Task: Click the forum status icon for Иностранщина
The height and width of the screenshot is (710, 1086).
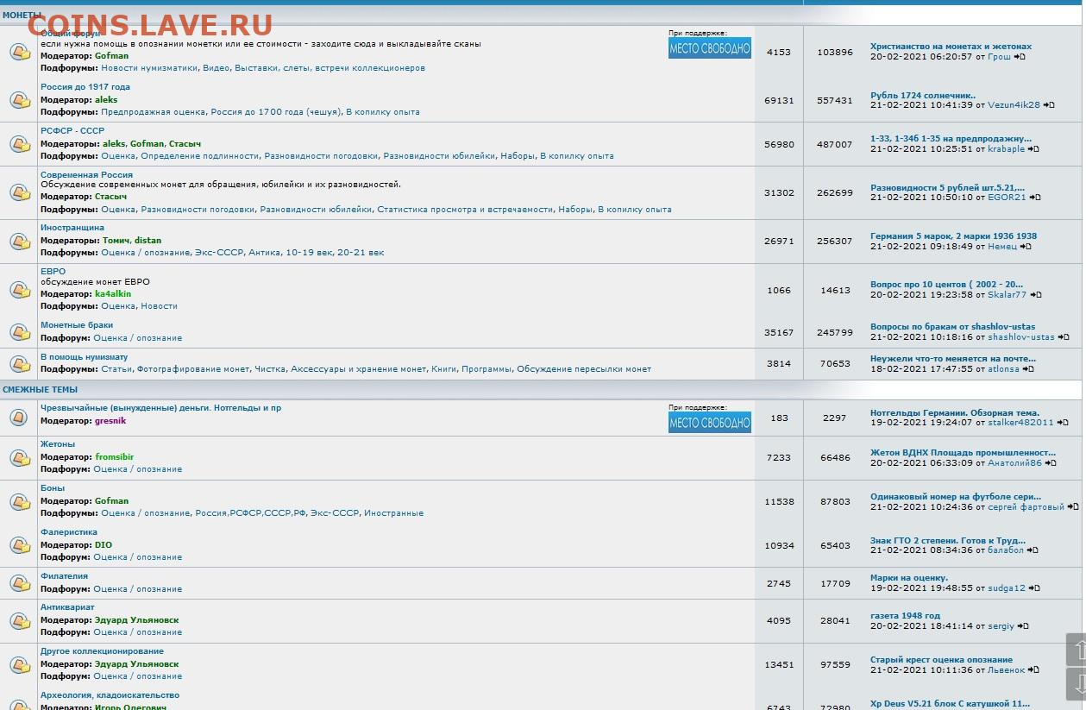Action: point(19,241)
